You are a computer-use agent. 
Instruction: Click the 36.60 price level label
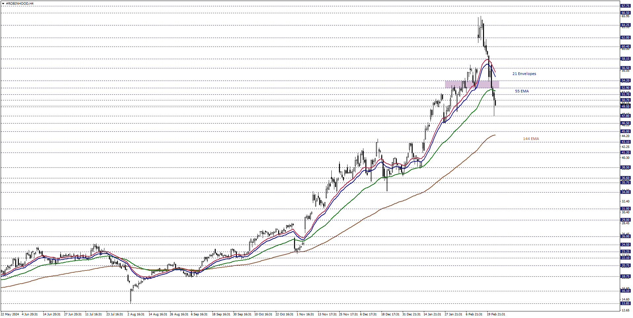point(625,178)
